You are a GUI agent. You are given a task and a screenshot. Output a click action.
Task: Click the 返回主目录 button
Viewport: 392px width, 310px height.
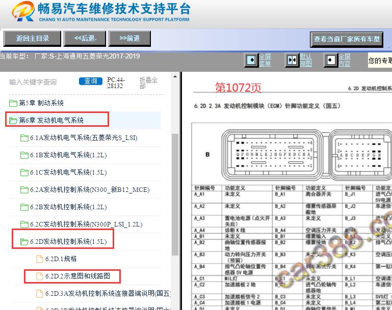[32, 39]
